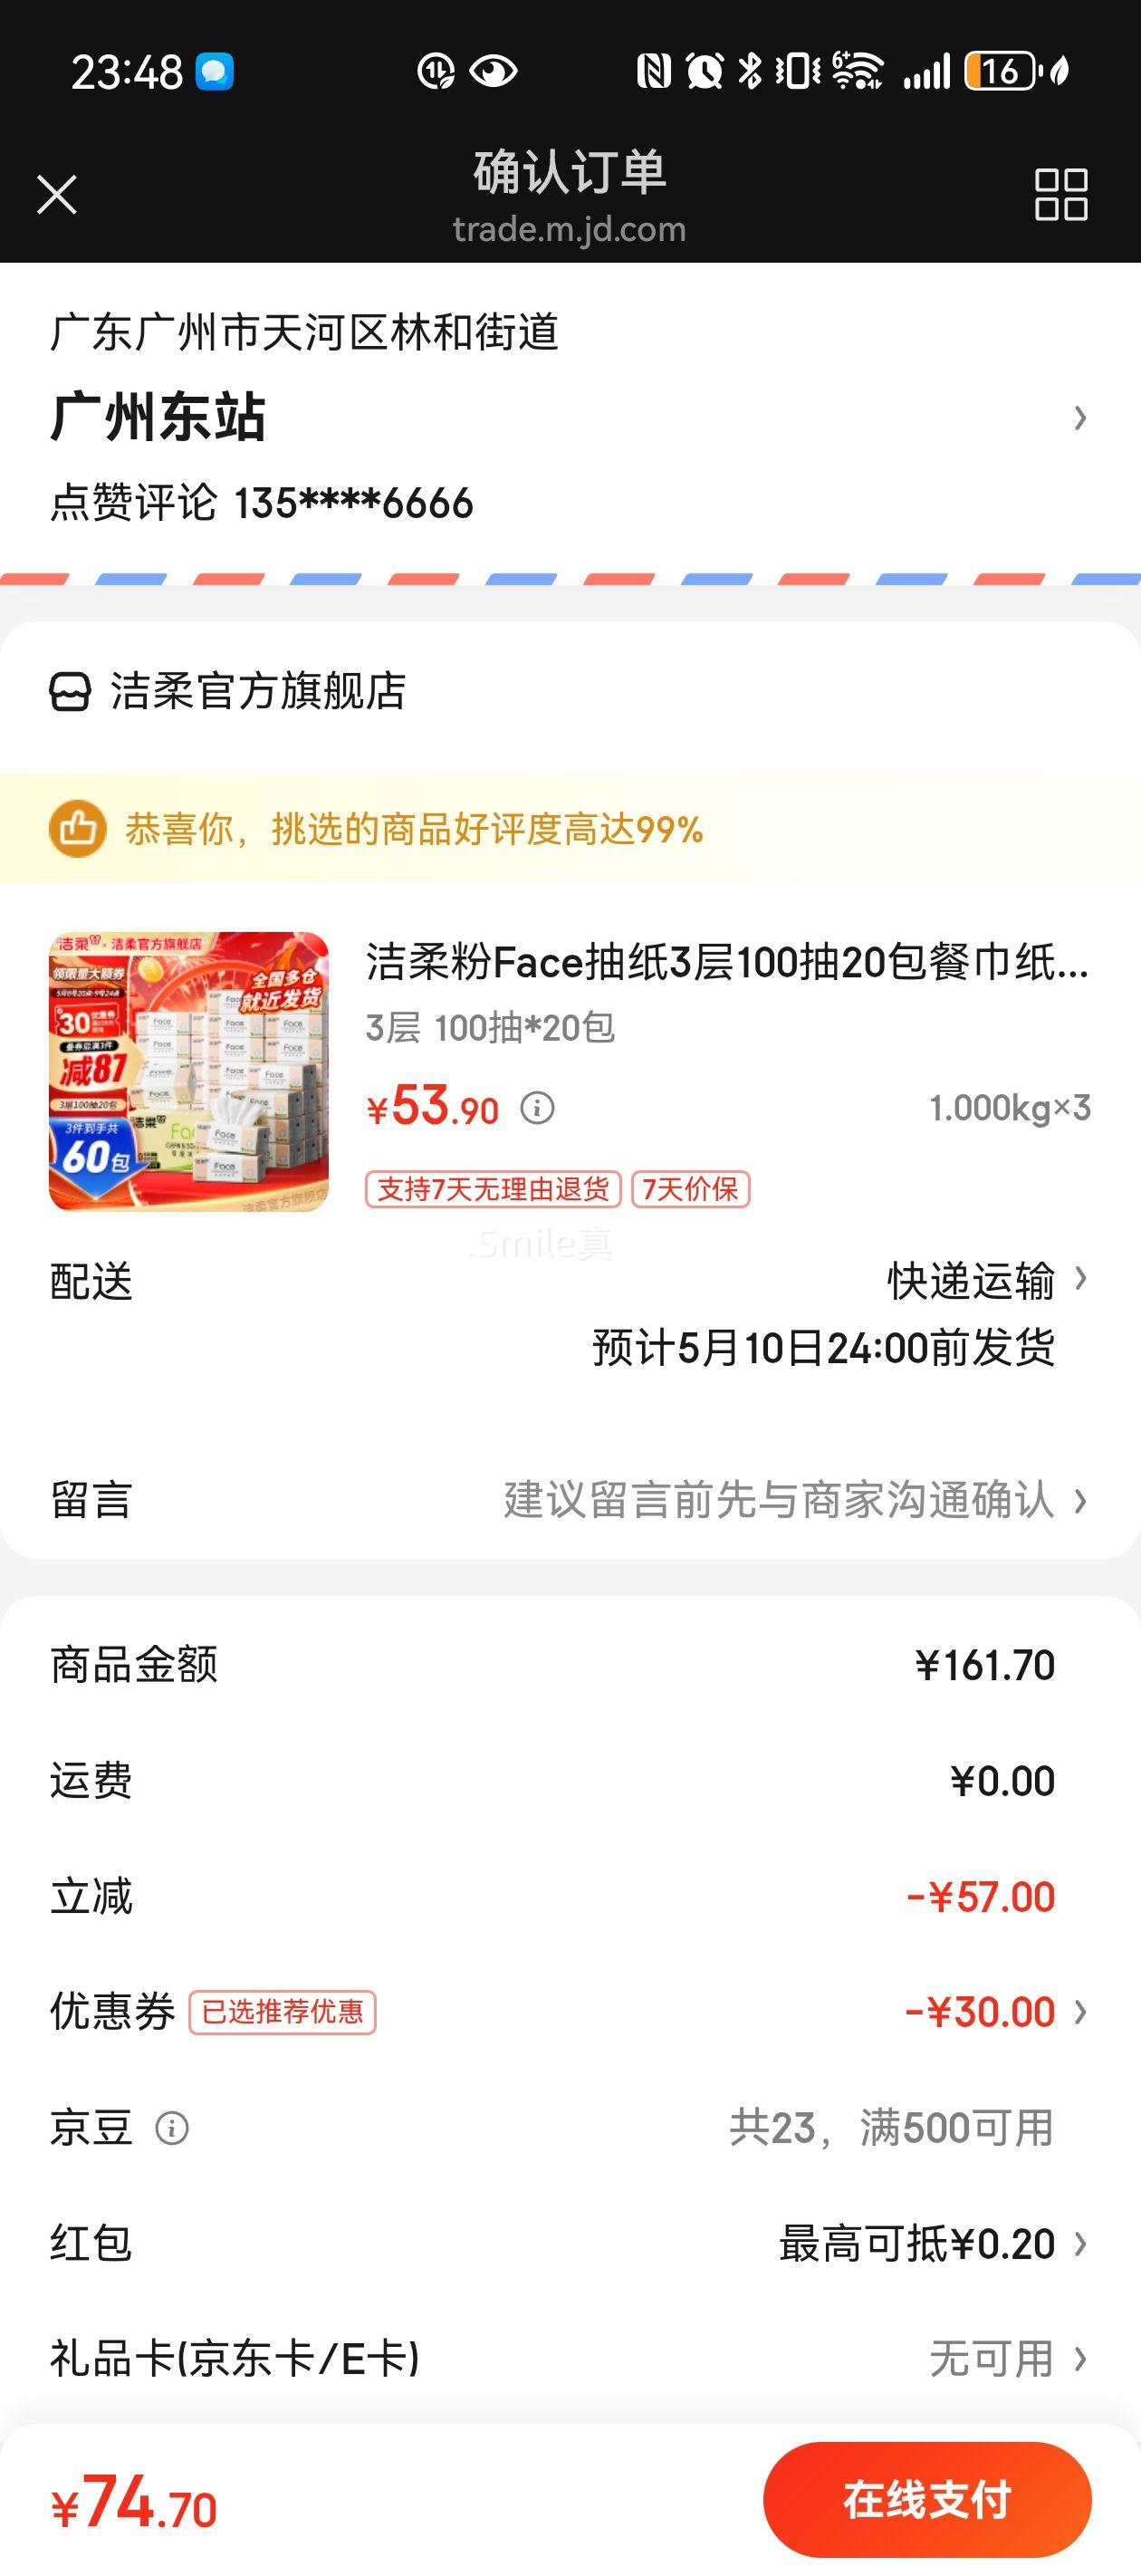
Task: Tap the battery indicator showing 16
Action: point(1000,71)
